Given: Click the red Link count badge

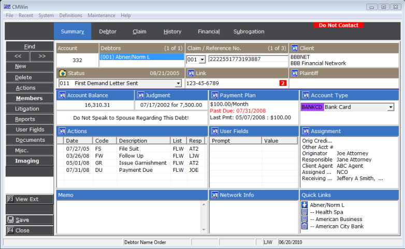Looking at the screenshot, I should pyautogui.click(x=283, y=83).
